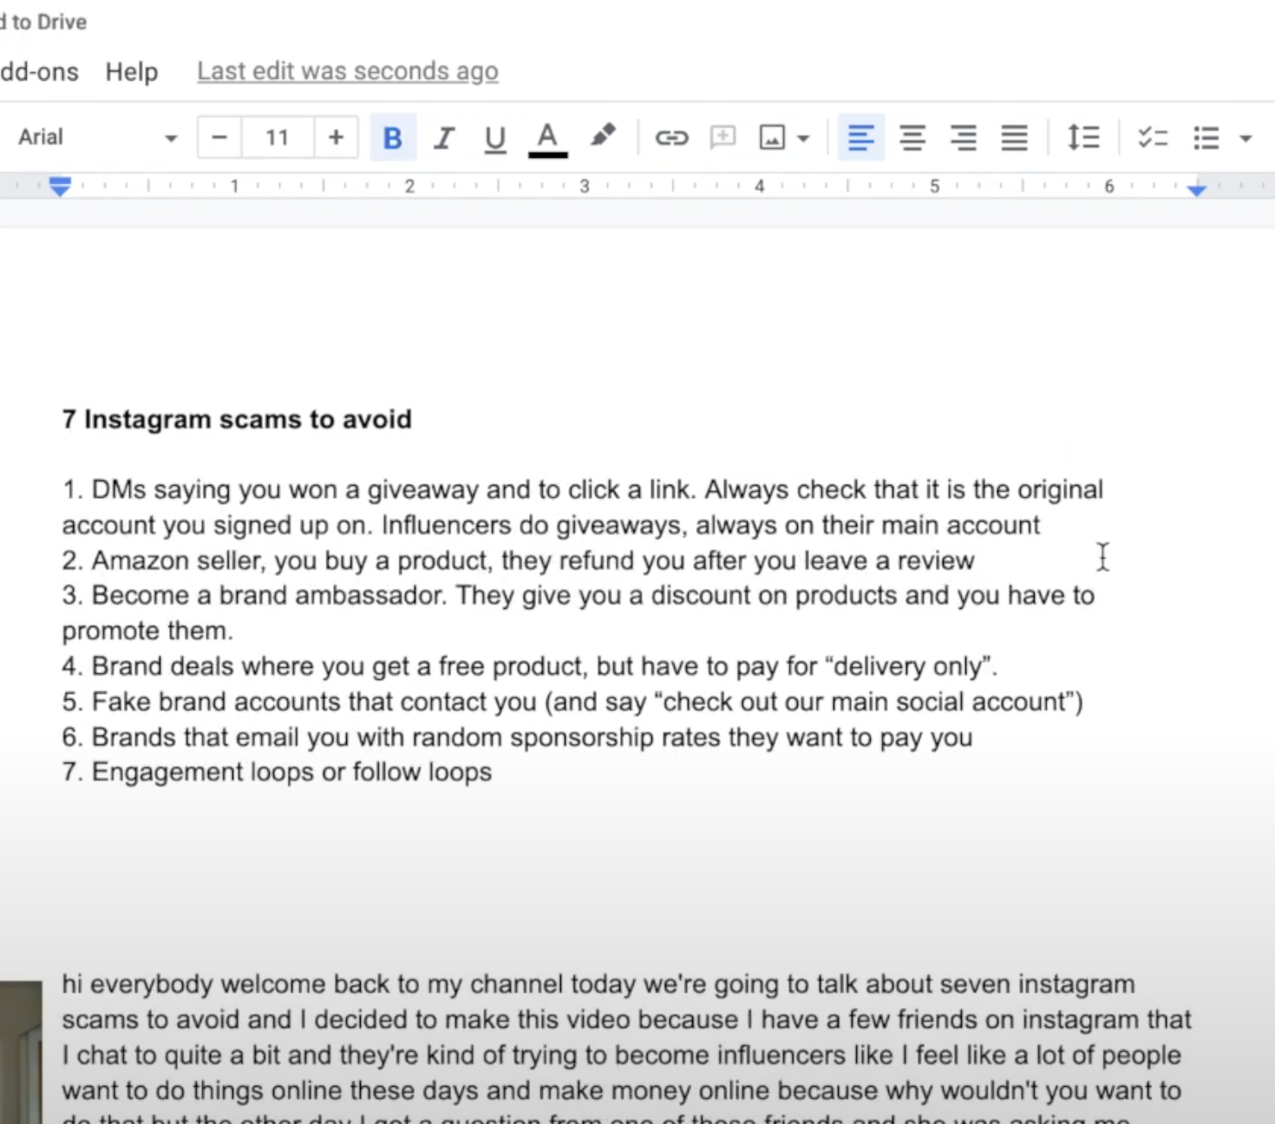Expand the insert image dropdown arrow
The width and height of the screenshot is (1275, 1124).
tap(804, 138)
